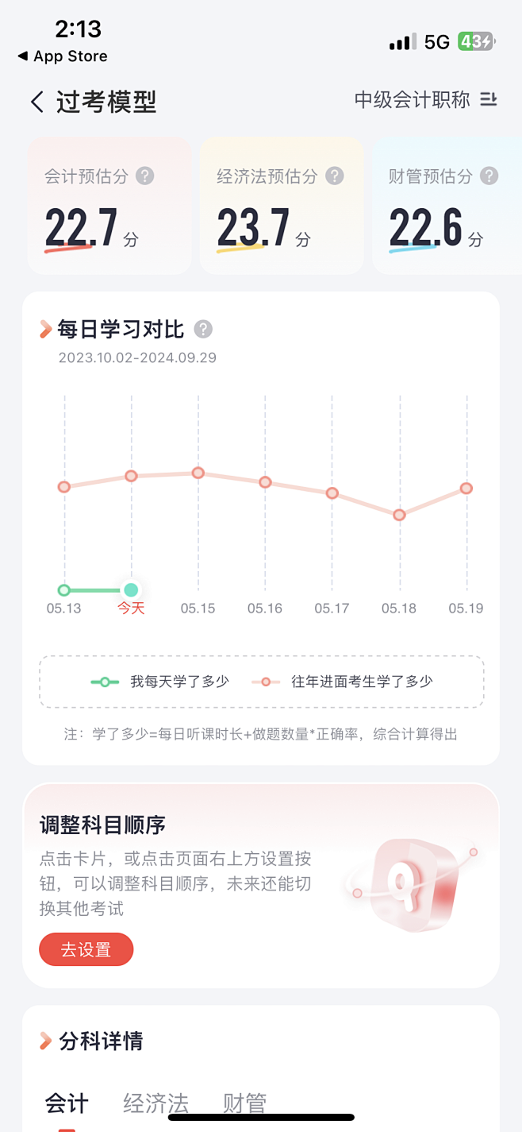The height and width of the screenshot is (1132, 522).
Task: Open the 经济法预估分 23.7 score card
Action: [282, 206]
